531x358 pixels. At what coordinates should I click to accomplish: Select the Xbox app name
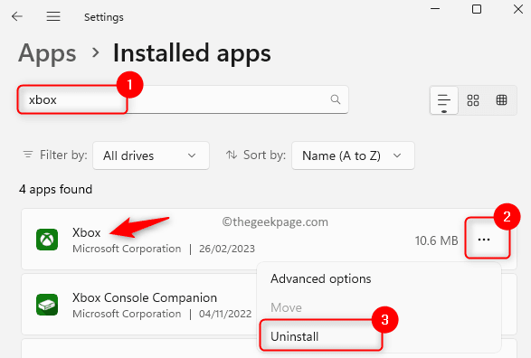[x=87, y=232]
